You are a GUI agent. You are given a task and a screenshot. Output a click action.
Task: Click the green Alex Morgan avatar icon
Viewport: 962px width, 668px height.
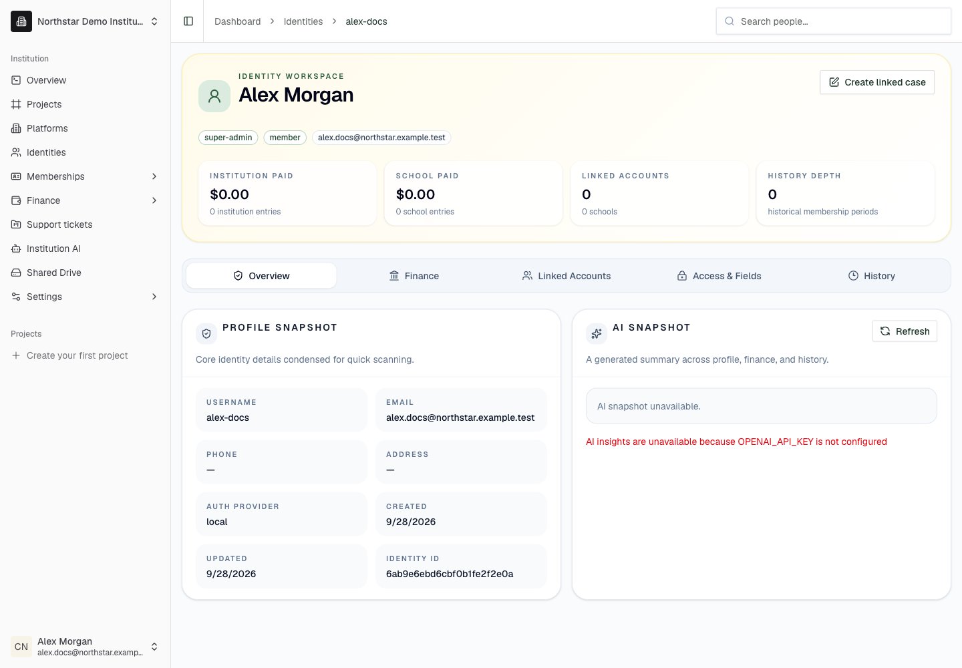tap(214, 96)
